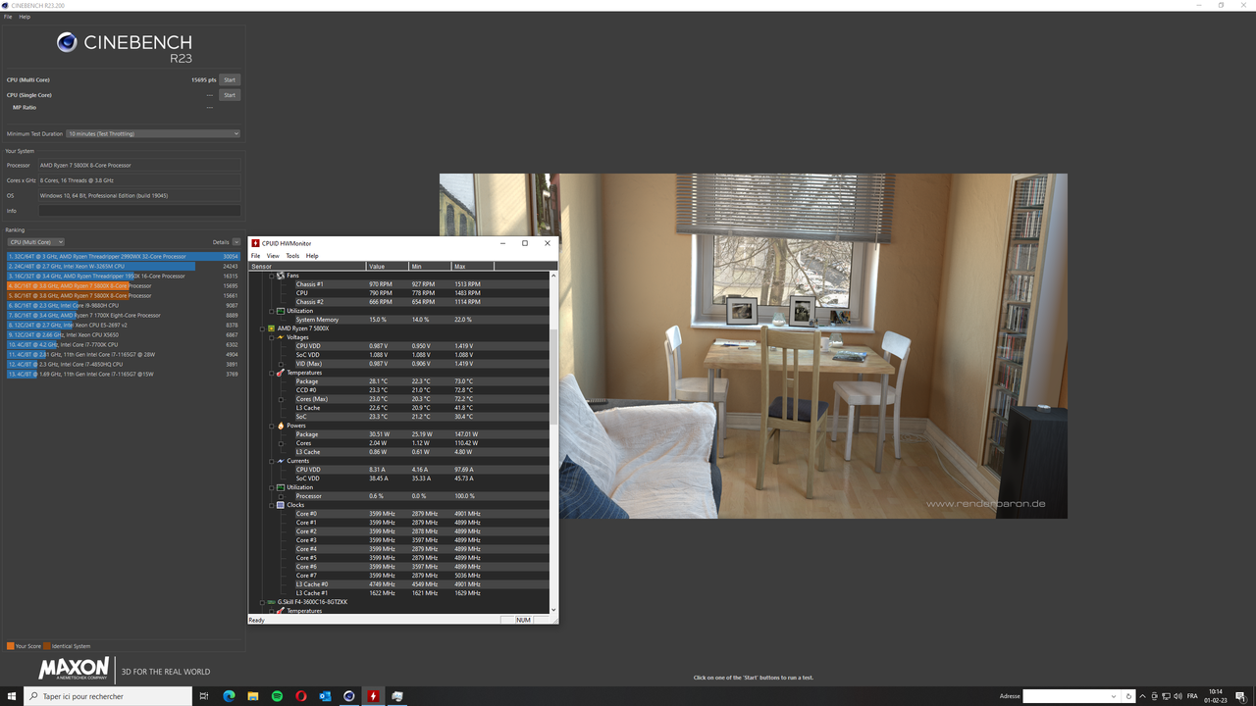This screenshot has width=1256, height=706.
Task: Click the Value column header
Action: point(388,267)
